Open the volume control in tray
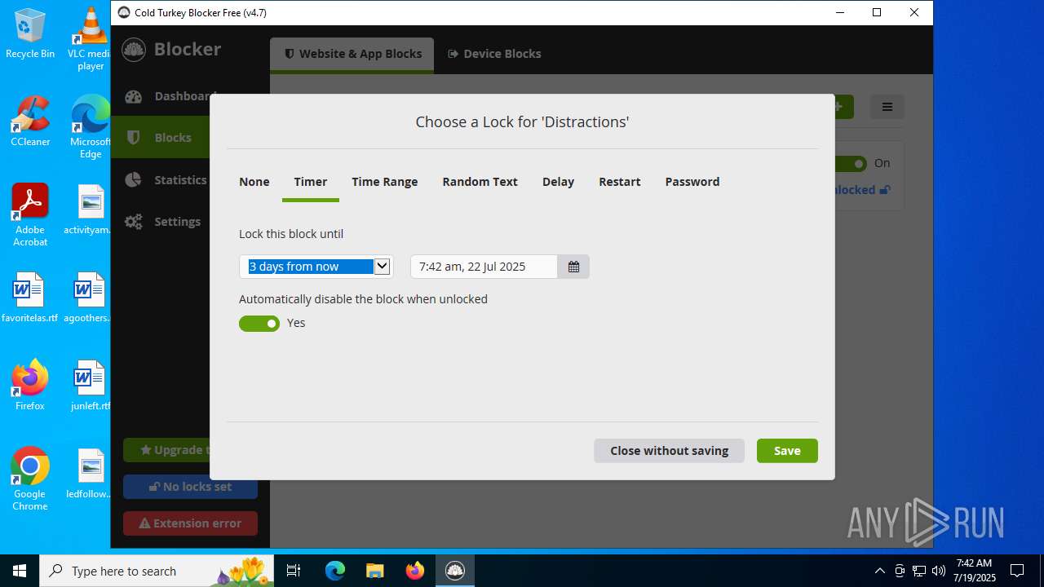 [x=939, y=571]
